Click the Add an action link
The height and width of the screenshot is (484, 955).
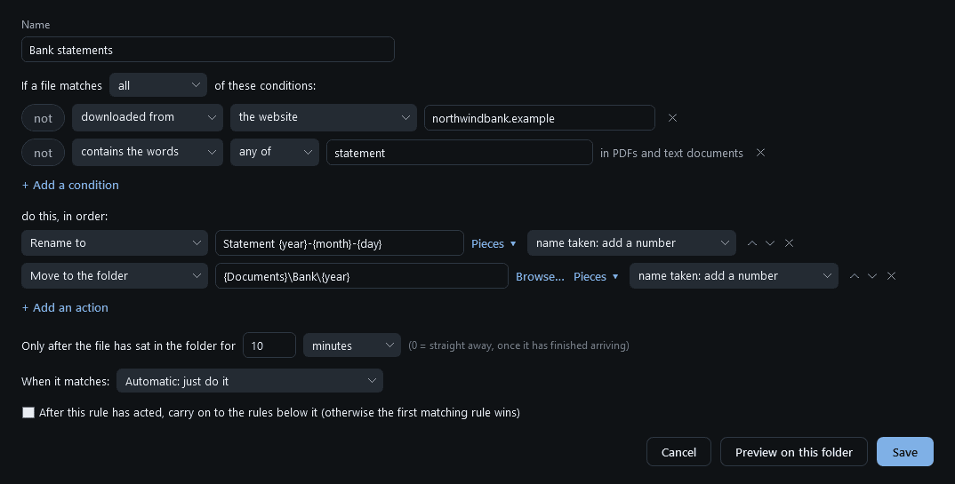point(65,307)
